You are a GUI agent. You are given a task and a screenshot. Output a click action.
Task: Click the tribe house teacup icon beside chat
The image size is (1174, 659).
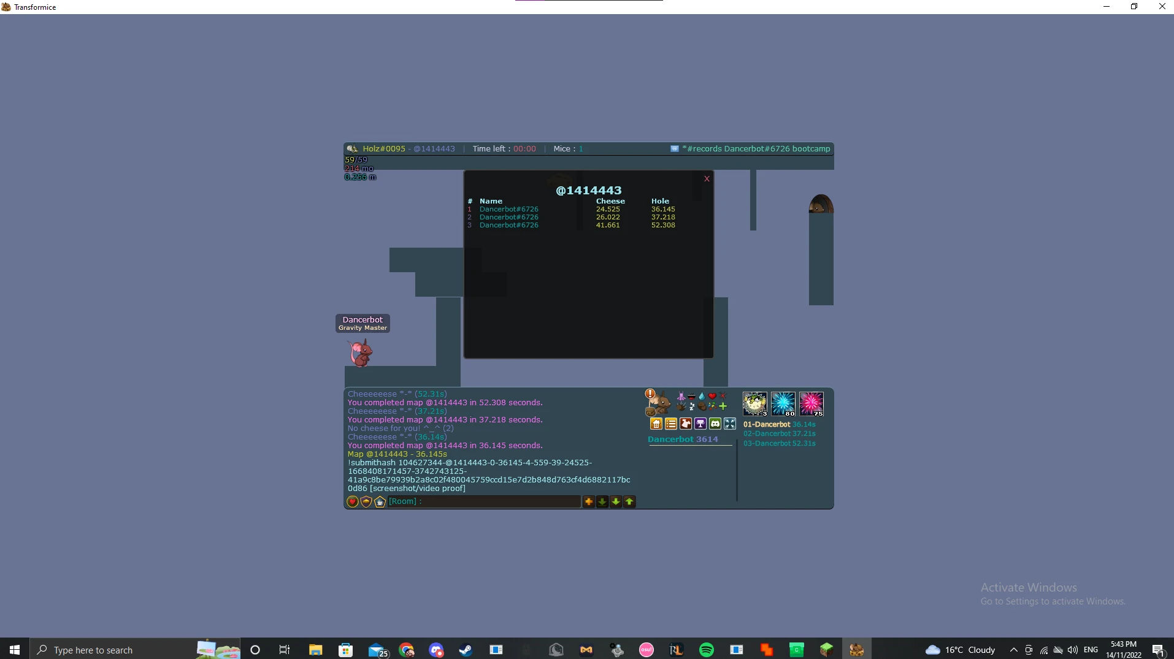tap(380, 502)
